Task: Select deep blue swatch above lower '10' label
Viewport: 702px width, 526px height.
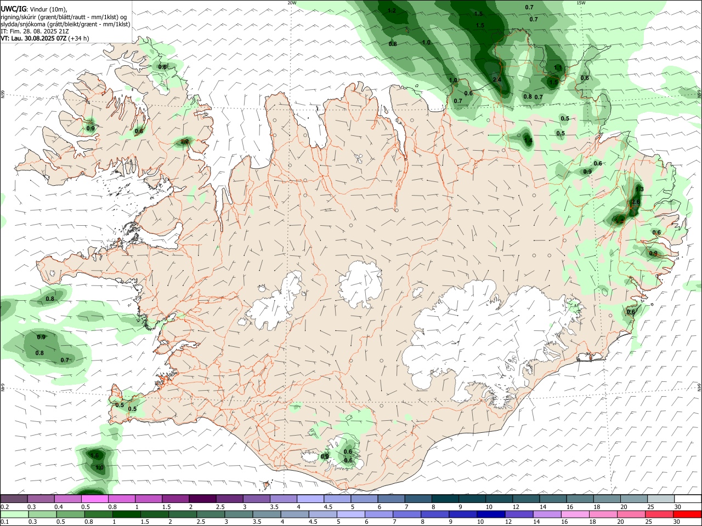Action: tap(491, 514)
